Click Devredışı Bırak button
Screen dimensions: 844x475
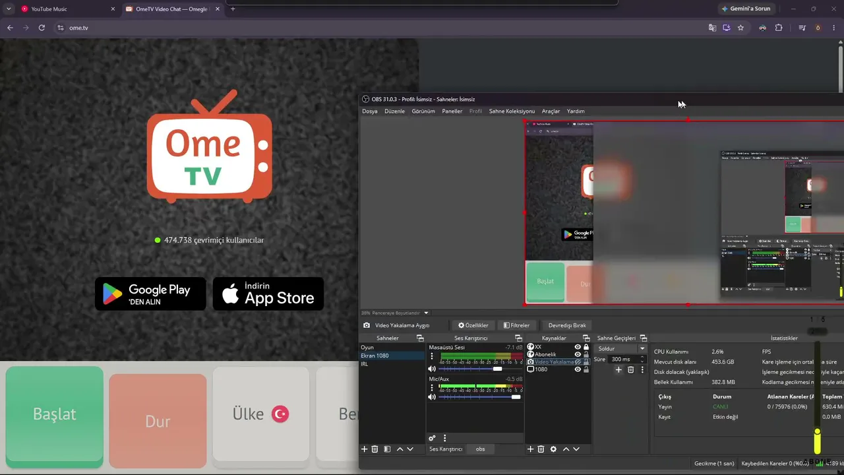point(567,325)
